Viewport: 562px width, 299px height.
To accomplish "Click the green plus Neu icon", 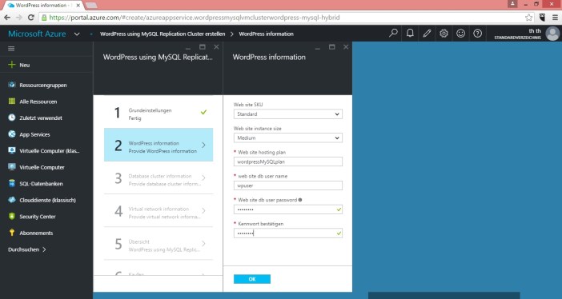I will [12, 65].
